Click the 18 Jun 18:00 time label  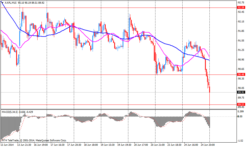pyautogui.click(x=91, y=145)
